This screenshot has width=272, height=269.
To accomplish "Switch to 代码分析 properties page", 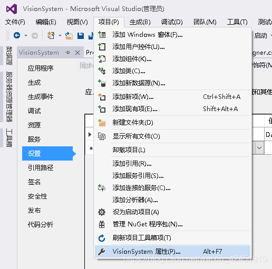I will [41, 225].
